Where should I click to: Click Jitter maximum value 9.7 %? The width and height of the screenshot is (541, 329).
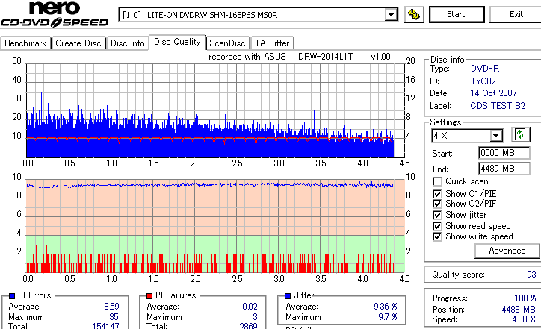pos(388,317)
